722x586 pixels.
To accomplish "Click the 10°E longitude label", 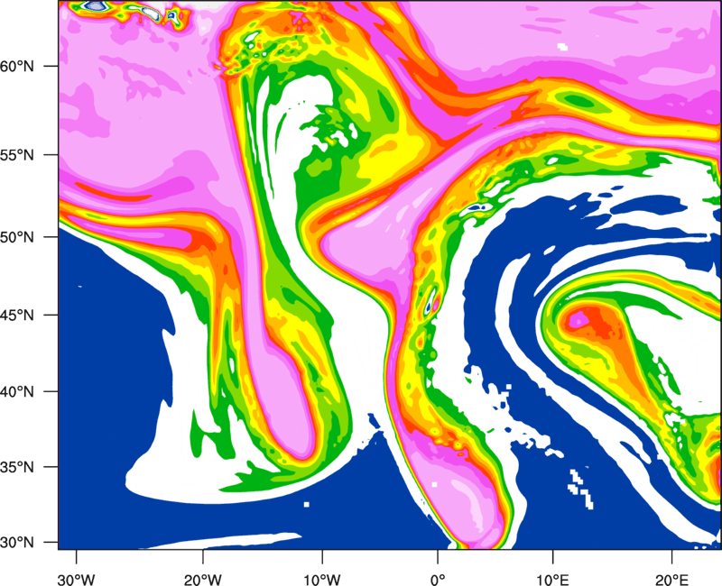I will coord(553,580).
